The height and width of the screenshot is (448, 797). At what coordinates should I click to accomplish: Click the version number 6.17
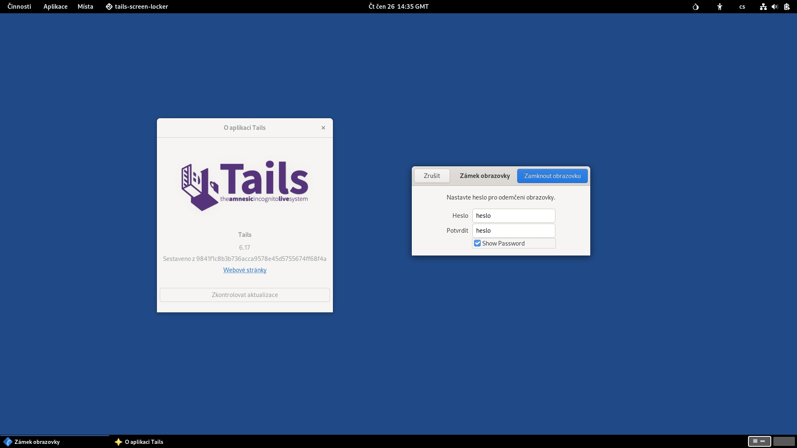[x=244, y=248]
